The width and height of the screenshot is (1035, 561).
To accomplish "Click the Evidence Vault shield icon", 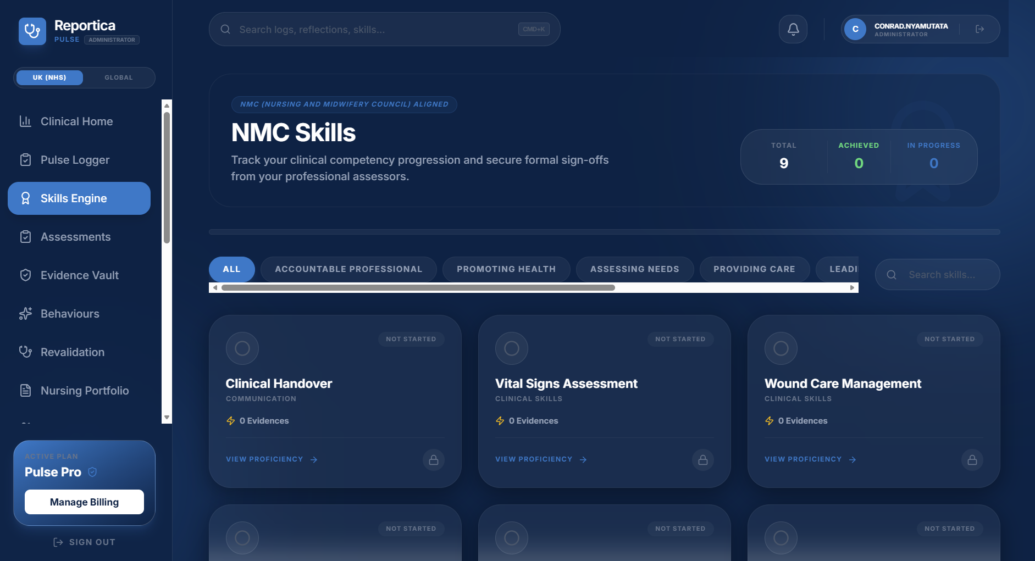I will pyautogui.click(x=25, y=275).
